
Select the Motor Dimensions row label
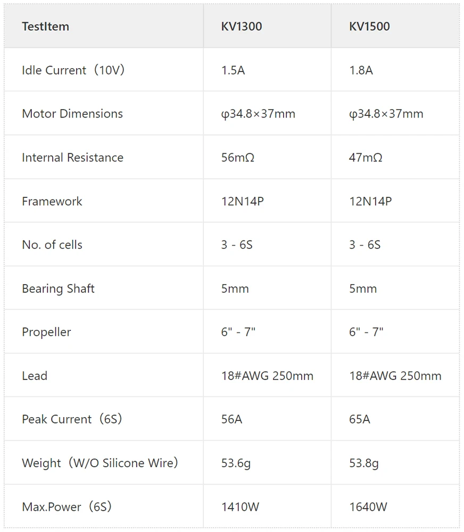point(72,114)
